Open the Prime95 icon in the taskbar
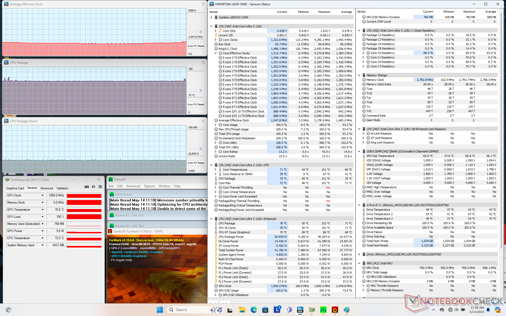The image size is (506, 316). coord(323,310)
